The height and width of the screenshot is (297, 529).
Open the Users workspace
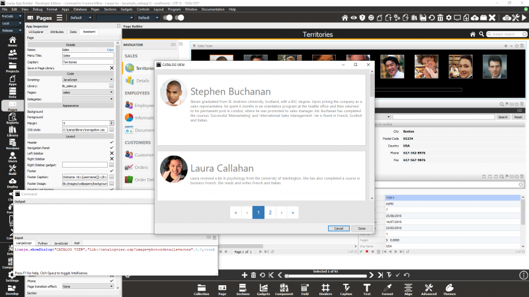[x=13, y=157]
